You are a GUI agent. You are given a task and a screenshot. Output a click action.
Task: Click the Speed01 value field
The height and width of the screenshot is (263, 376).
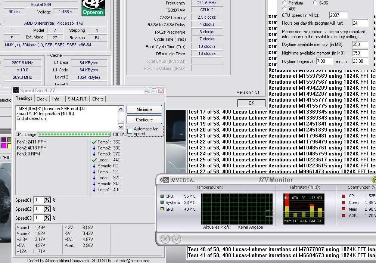(x=38, y=200)
